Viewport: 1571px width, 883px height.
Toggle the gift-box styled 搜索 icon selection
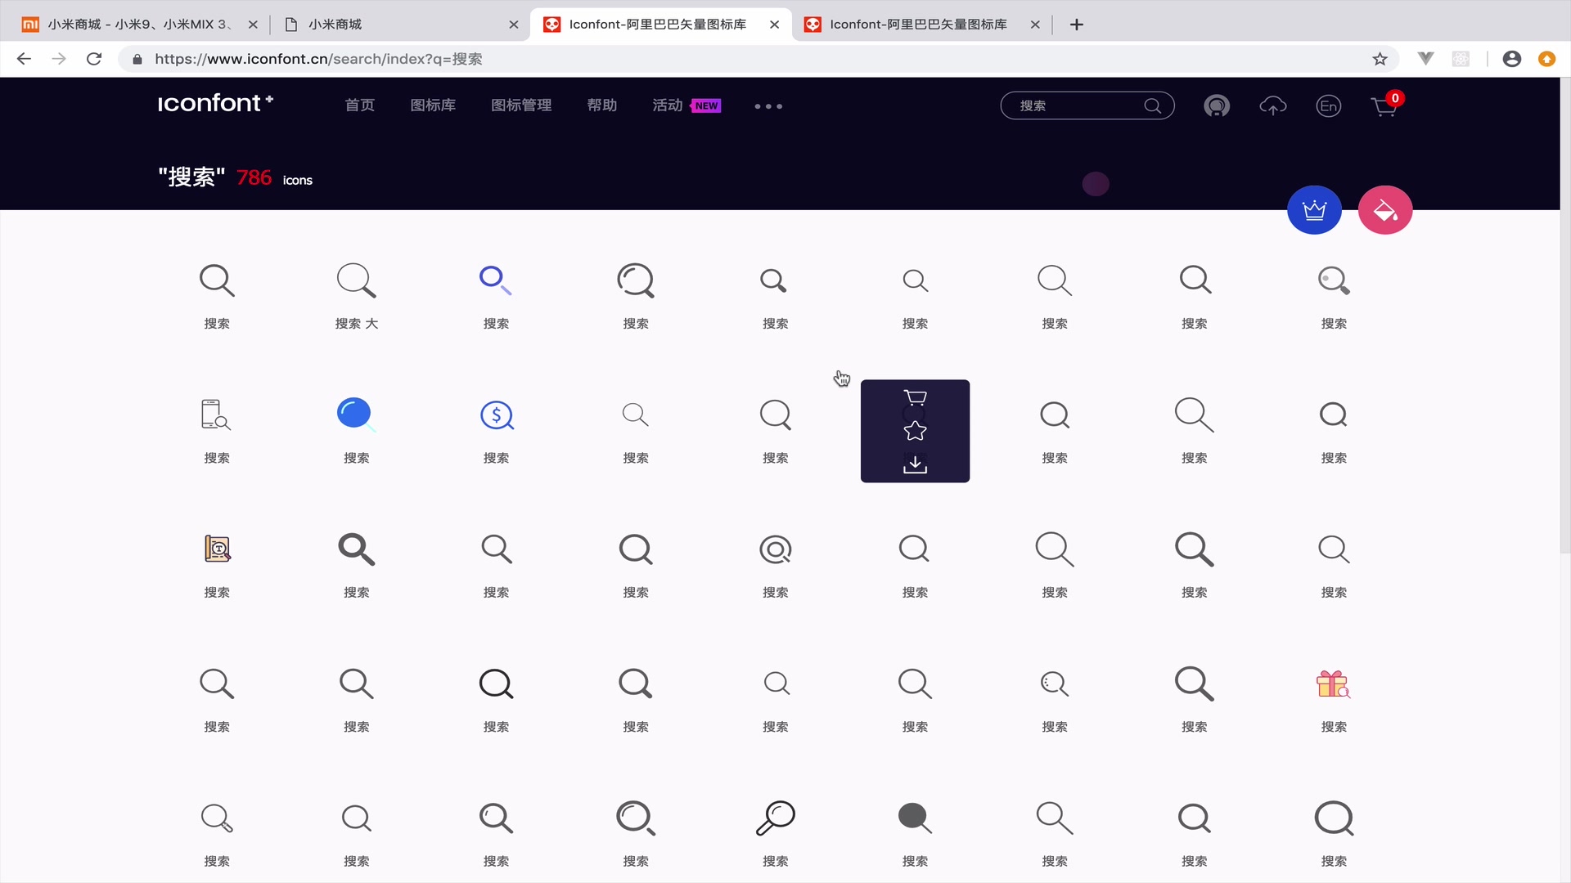(1334, 684)
